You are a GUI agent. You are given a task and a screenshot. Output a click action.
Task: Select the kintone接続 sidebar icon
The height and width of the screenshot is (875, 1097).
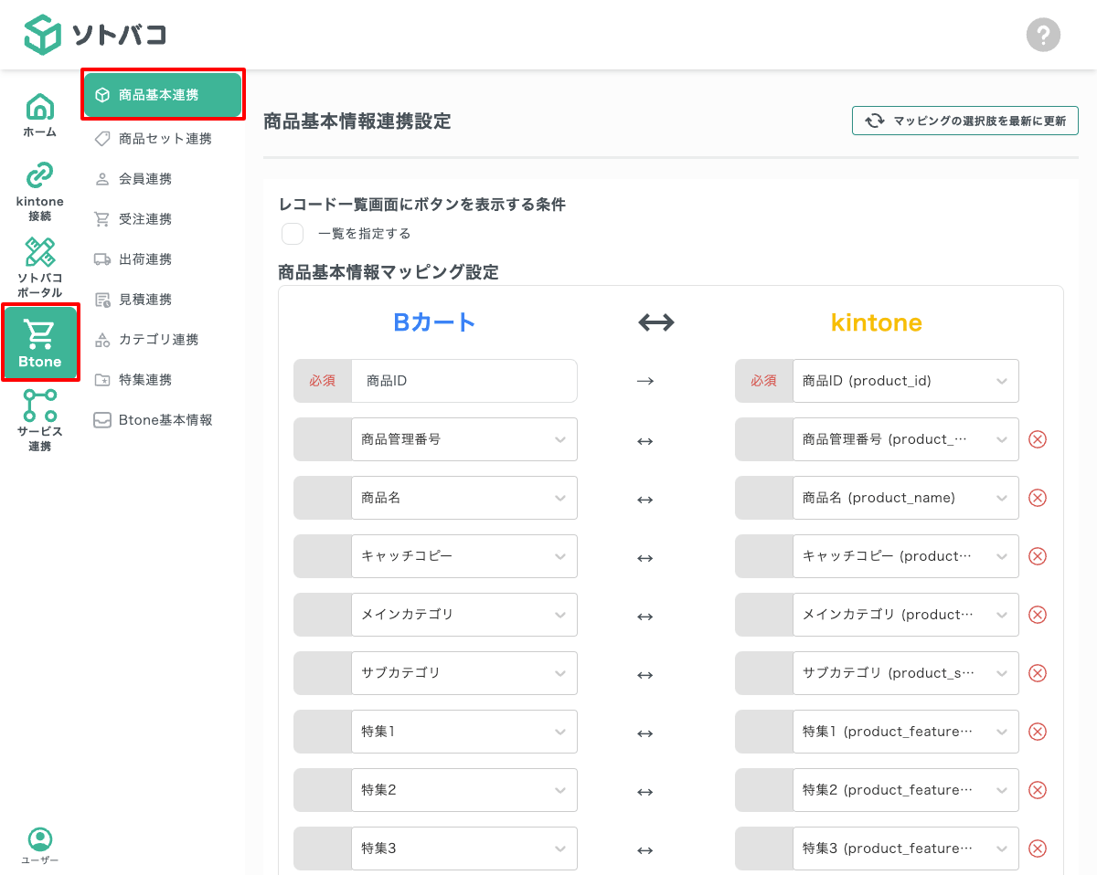[x=39, y=190]
